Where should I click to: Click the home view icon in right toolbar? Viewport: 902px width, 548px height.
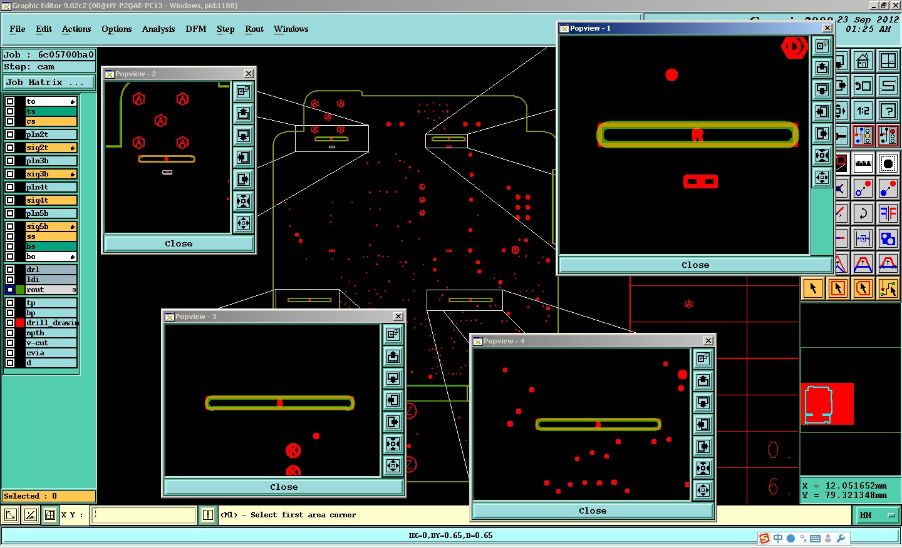click(x=863, y=61)
